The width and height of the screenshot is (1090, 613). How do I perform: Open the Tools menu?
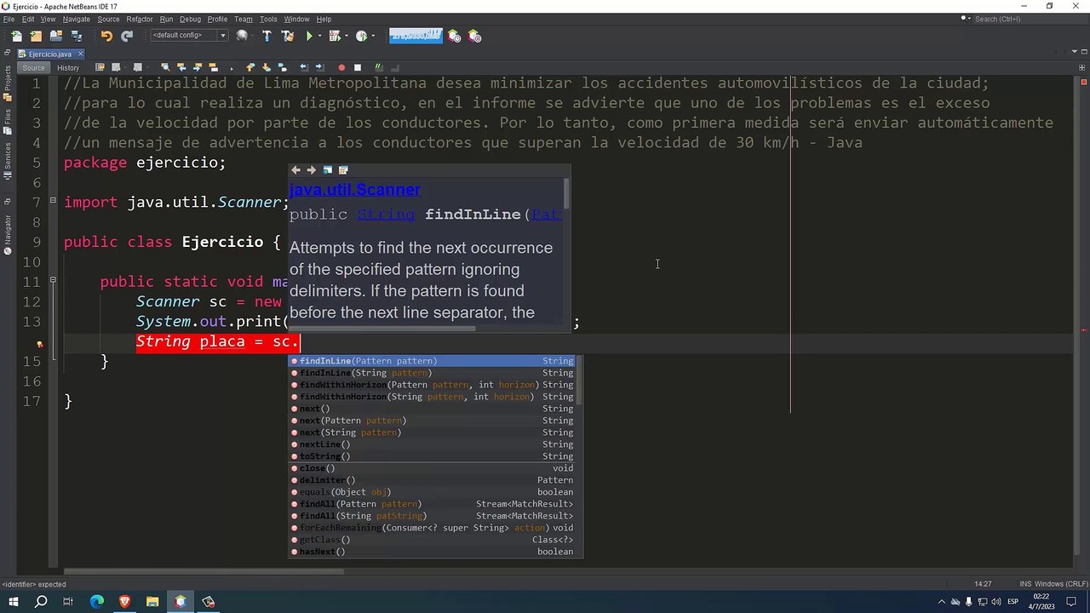(x=268, y=19)
